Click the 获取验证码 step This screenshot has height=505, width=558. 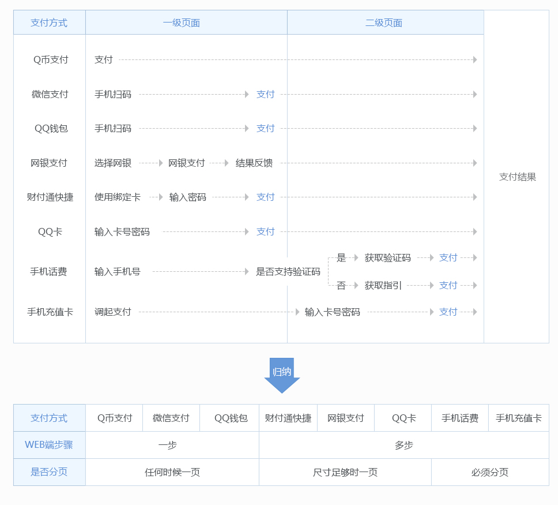click(x=387, y=257)
